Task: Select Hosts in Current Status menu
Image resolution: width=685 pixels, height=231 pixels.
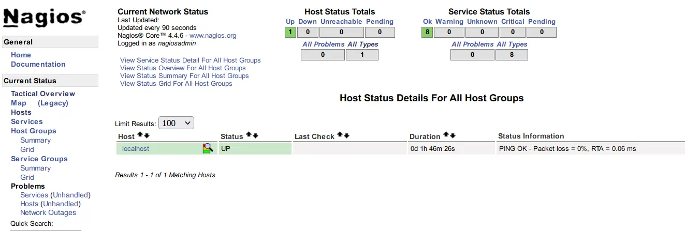Action: [21, 112]
